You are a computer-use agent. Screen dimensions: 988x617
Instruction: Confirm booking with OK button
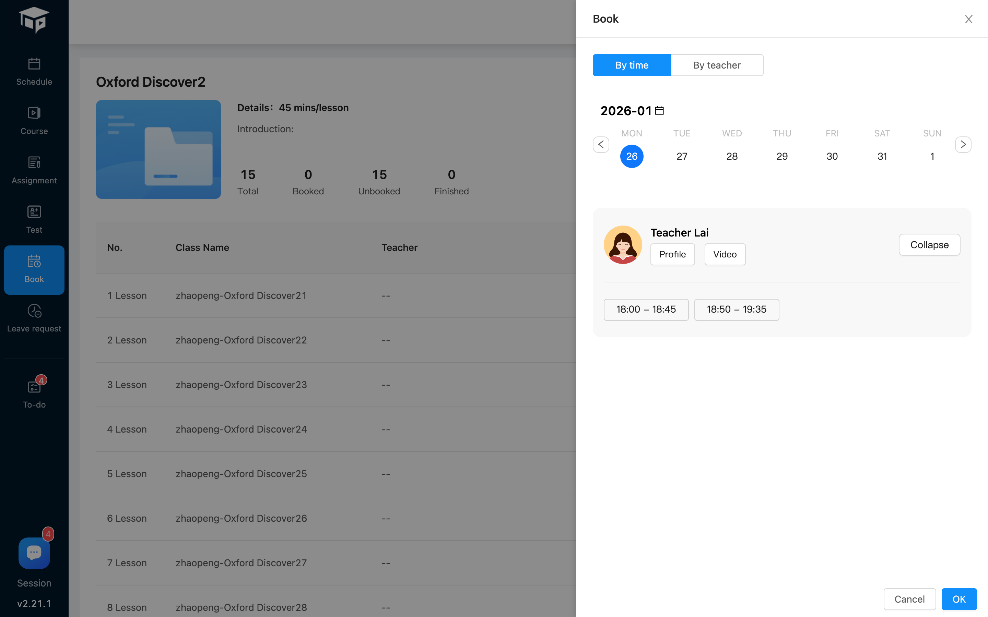tap(958, 598)
